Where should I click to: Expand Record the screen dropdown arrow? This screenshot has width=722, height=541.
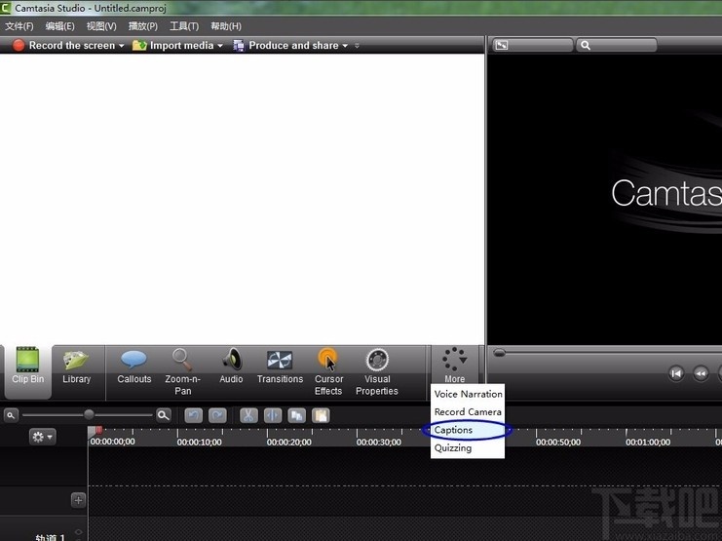point(121,46)
